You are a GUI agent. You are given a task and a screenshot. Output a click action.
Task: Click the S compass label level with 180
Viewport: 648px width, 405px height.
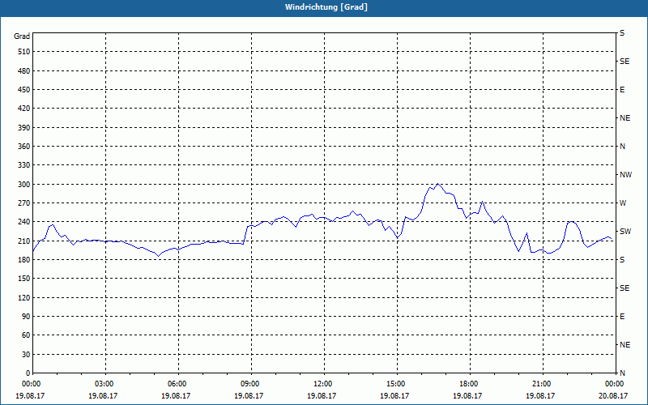tap(622, 260)
